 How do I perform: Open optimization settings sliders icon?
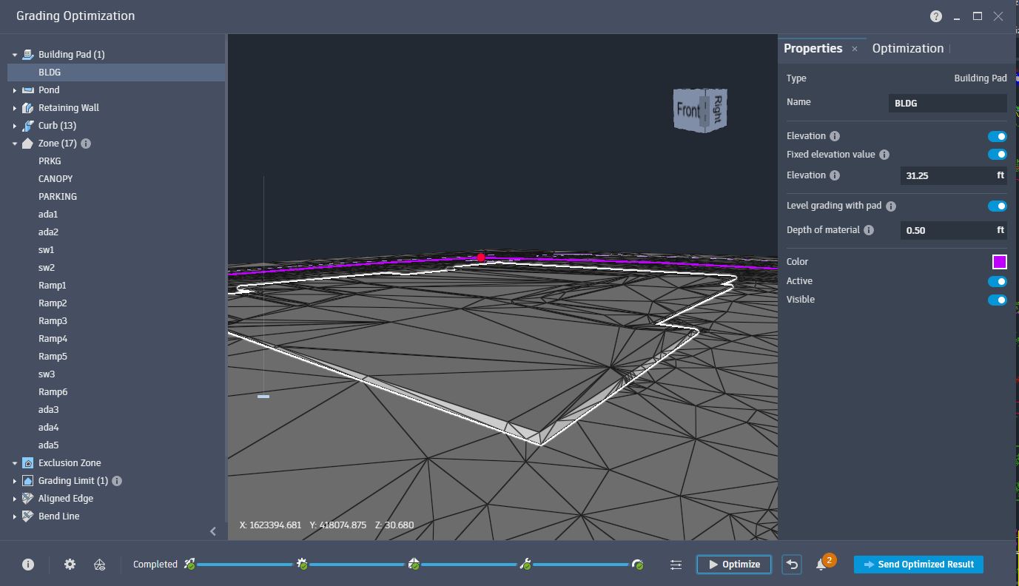point(676,564)
